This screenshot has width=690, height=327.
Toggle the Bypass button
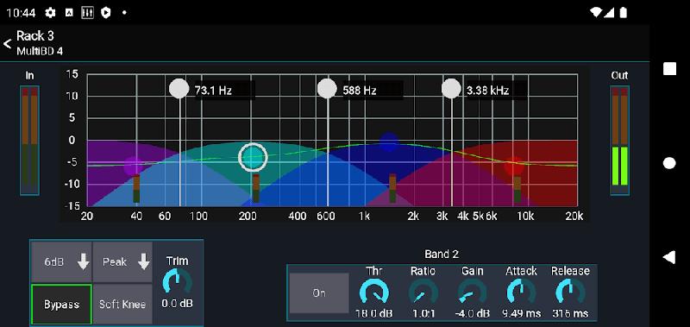[61, 304]
